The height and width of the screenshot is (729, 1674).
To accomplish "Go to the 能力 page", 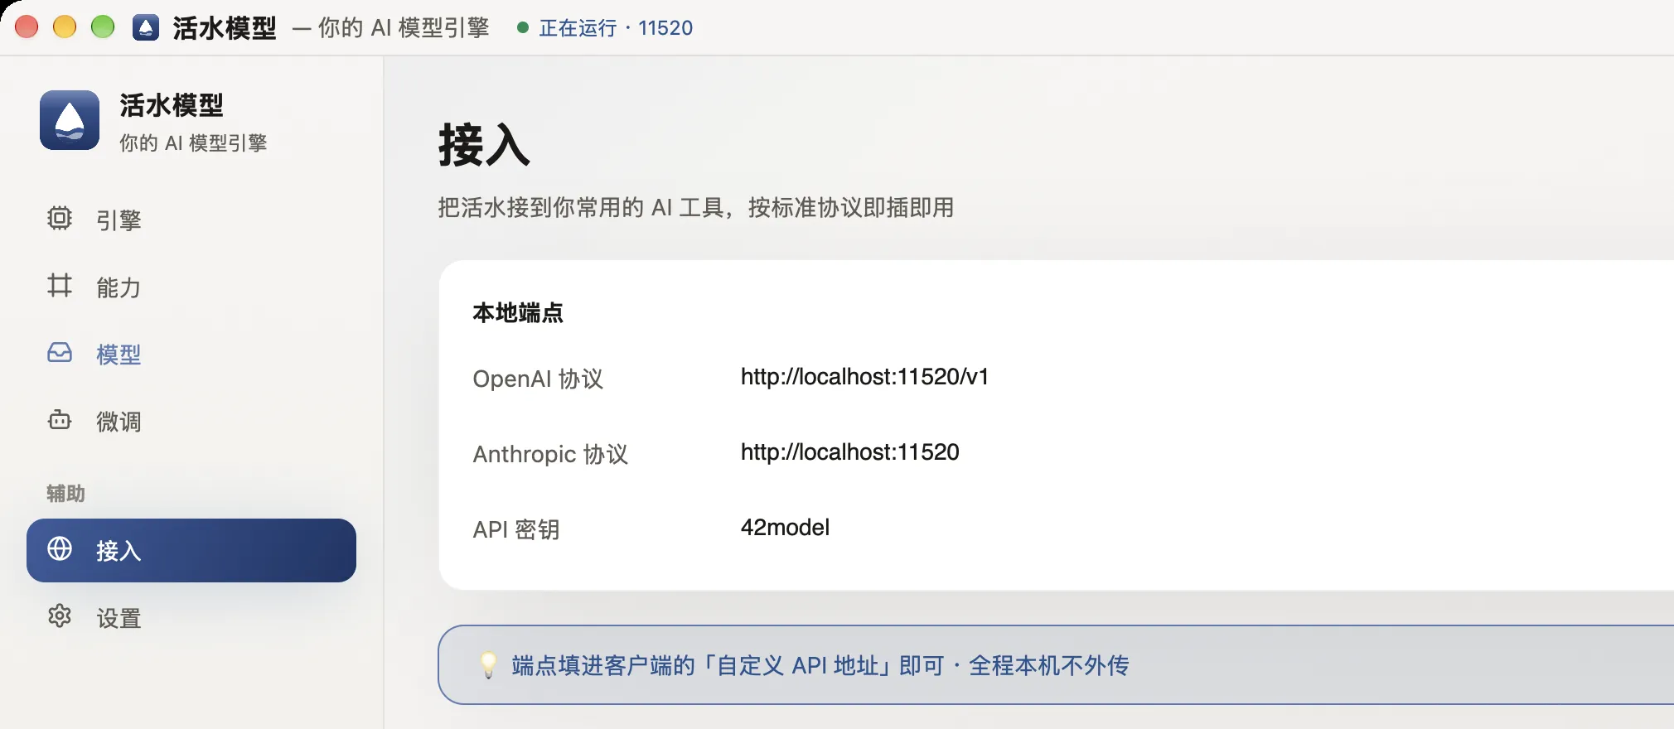I will tap(191, 287).
